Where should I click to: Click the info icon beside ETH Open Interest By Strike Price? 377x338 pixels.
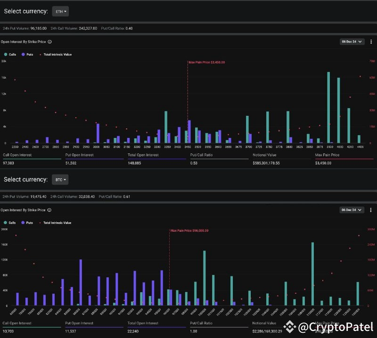tap(49, 42)
